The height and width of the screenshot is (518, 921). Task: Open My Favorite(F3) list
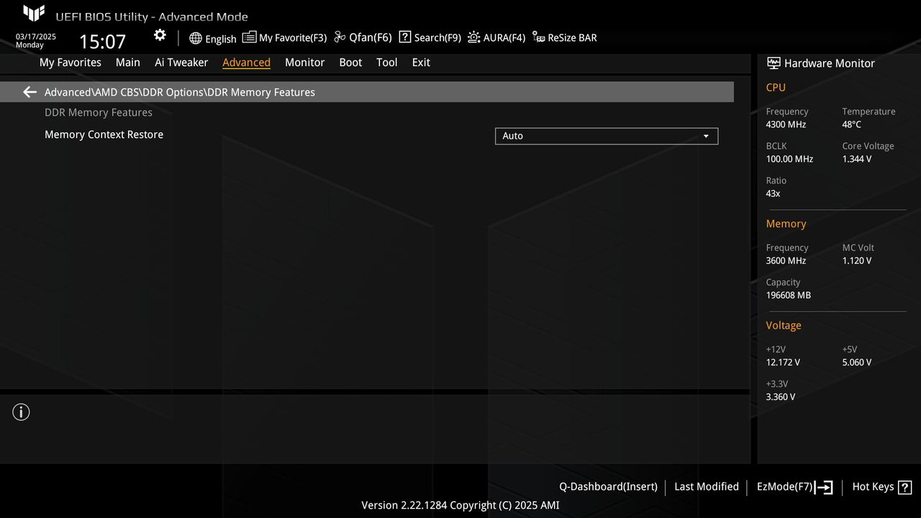click(x=284, y=37)
